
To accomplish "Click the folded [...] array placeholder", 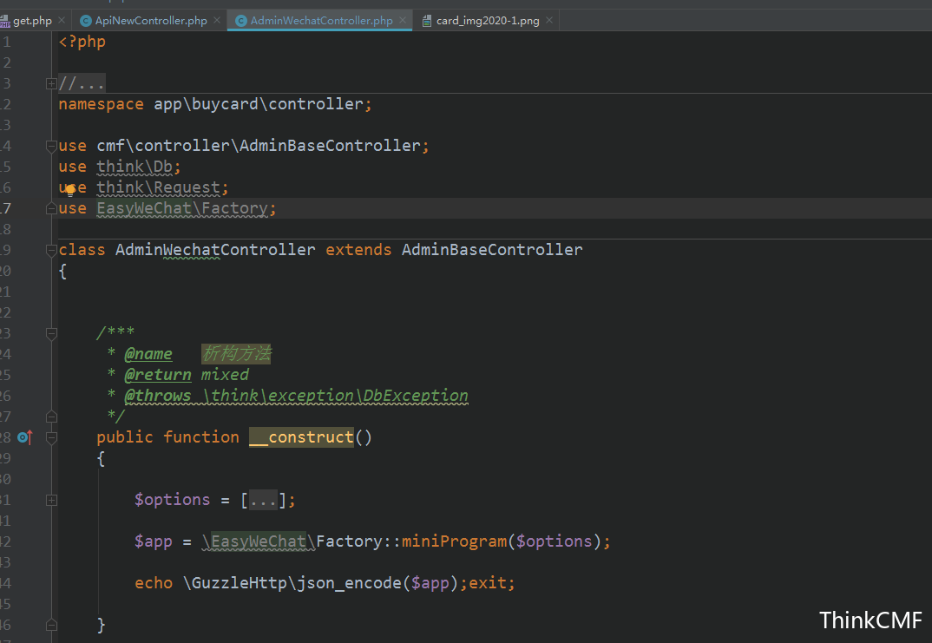I will point(263,500).
